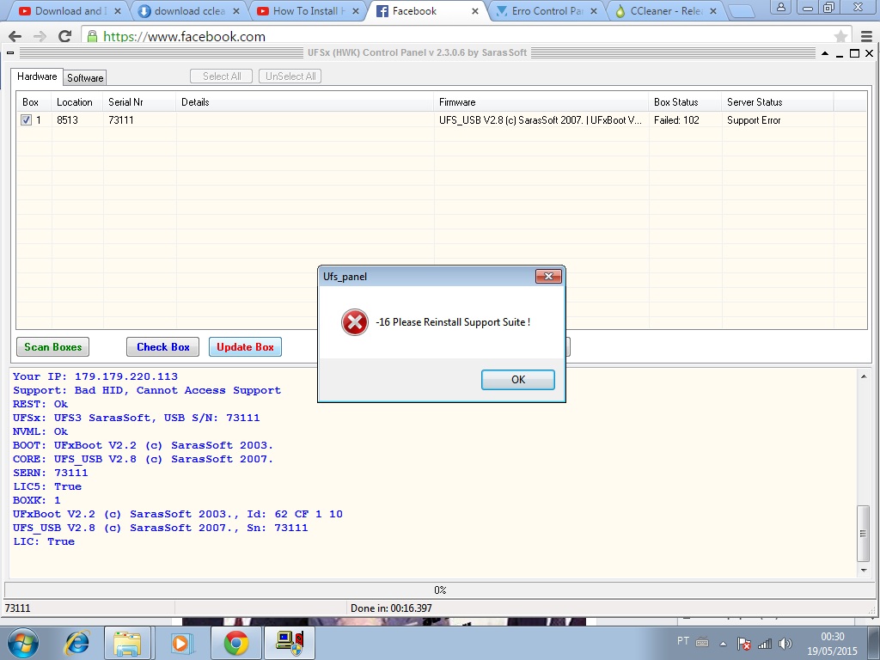Click OK in the Ufs_panel error dialog
Image resolution: width=880 pixels, height=660 pixels.
tap(518, 379)
